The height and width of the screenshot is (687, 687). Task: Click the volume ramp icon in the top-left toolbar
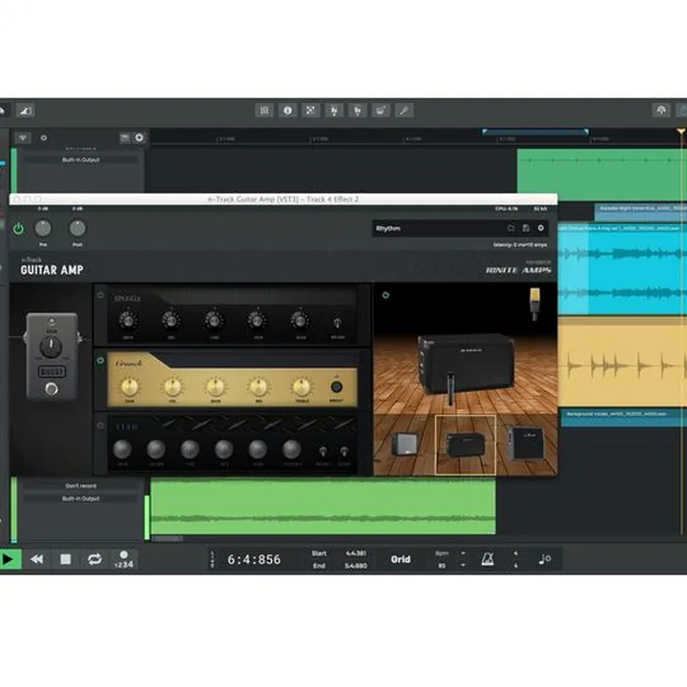(26, 111)
